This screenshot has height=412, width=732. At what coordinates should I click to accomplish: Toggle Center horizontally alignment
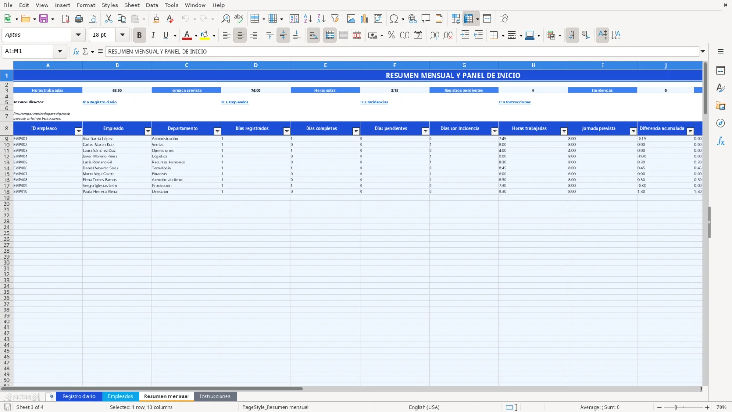(x=240, y=35)
